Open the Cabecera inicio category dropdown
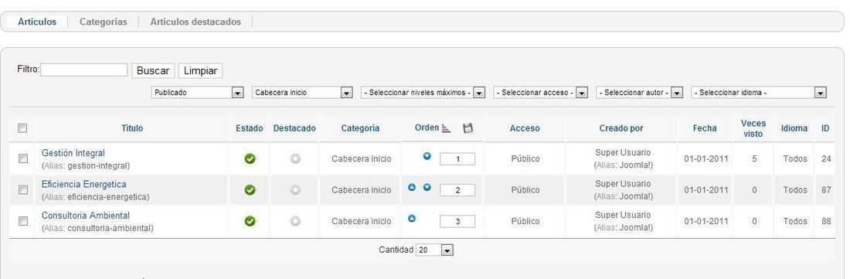 tap(302, 93)
